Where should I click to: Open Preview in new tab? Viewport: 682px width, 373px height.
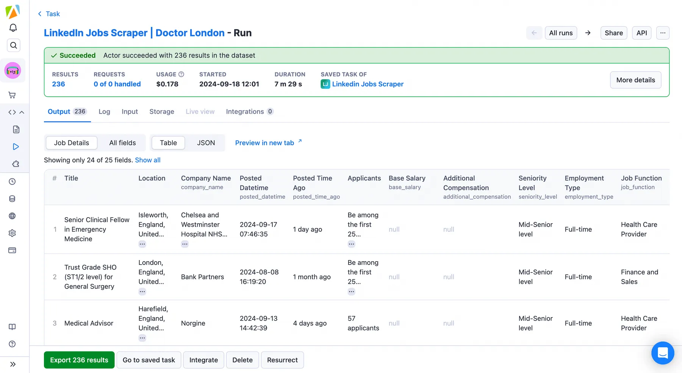pos(269,143)
